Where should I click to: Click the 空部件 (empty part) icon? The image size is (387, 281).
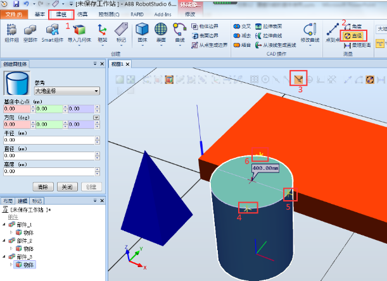point(30,30)
